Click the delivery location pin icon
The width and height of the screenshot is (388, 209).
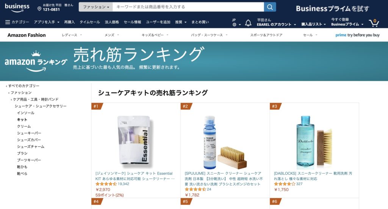[39, 9]
